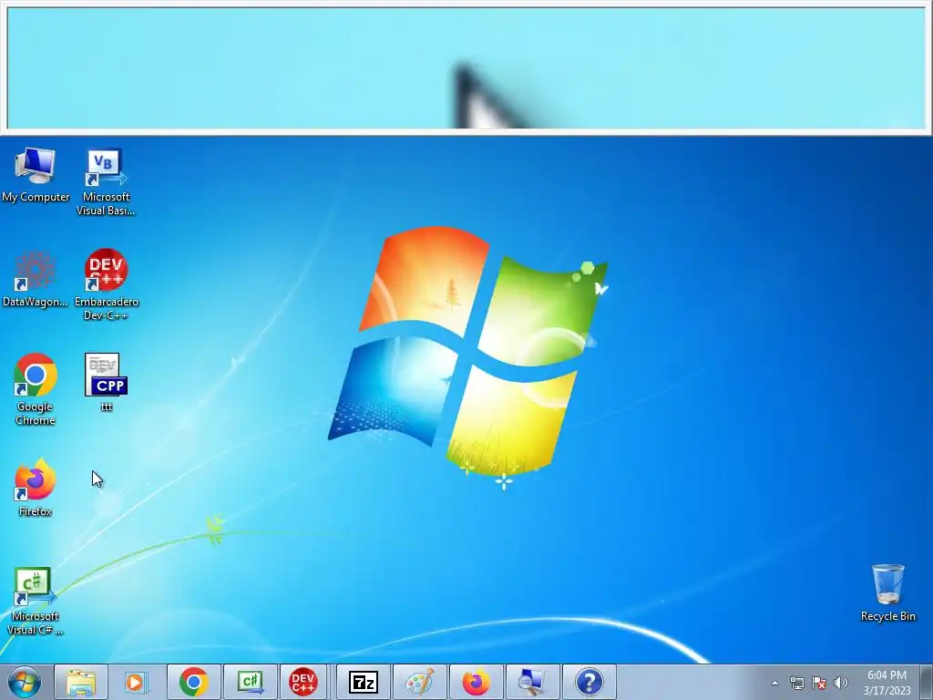Select the DataWagon desktop shortcut
The width and height of the screenshot is (933, 700).
(36, 279)
